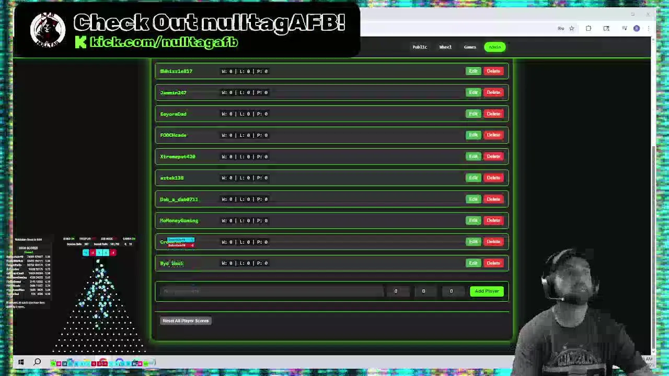
Task: Select the BWhizzle817 player name
Action: pos(176,71)
